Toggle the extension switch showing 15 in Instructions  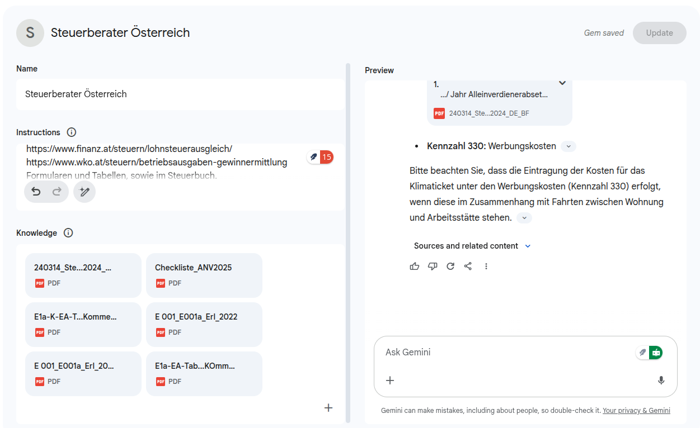[x=320, y=157]
